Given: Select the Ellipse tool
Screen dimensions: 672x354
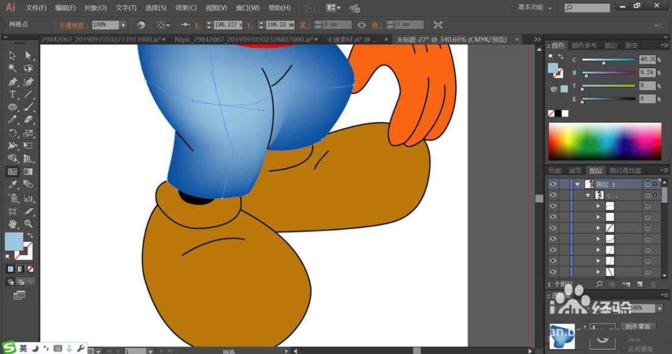Looking at the screenshot, I should [x=12, y=107].
